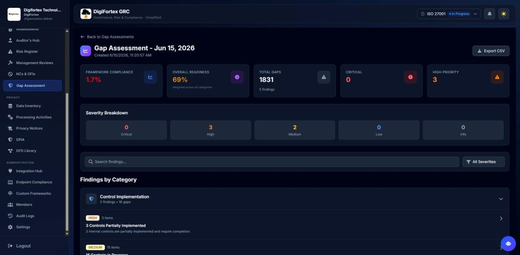Click the Endpoint Compliance laptop icon
This screenshot has height=255, width=520.
(10, 182)
